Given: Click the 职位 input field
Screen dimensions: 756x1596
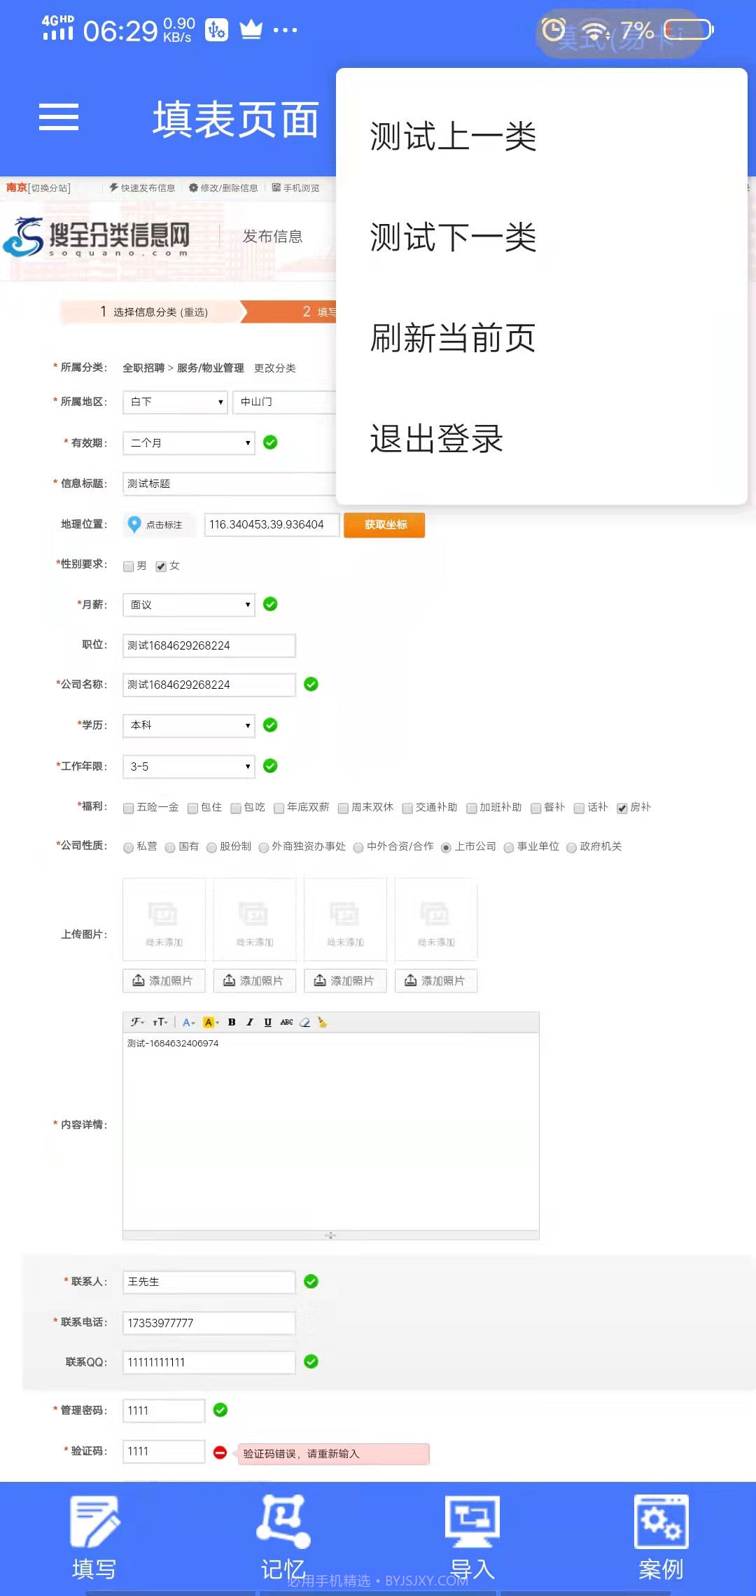Looking at the screenshot, I should [x=209, y=645].
